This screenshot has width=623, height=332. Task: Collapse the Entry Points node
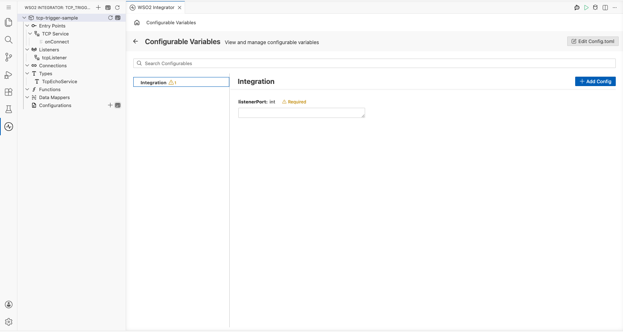(27, 26)
